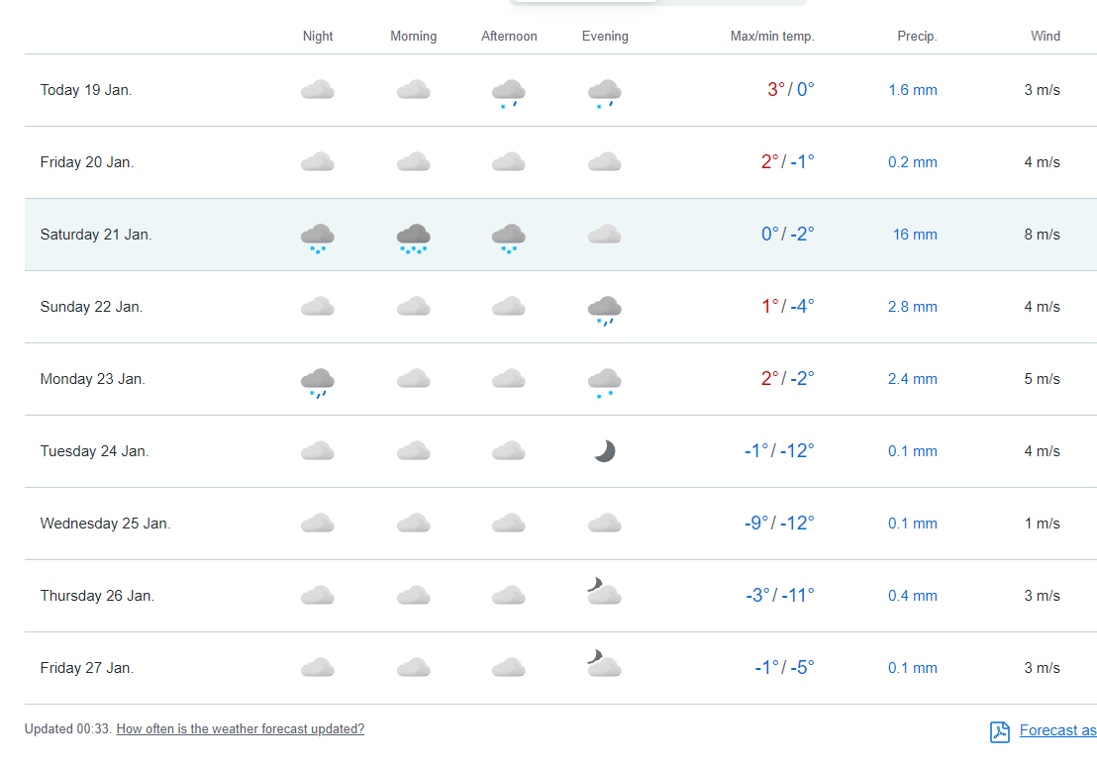Click Today afternoon sleet cloud icon

click(x=508, y=93)
